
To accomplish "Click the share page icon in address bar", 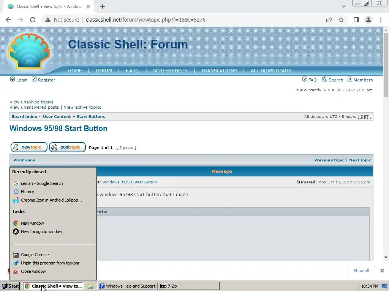I will [x=329, y=20].
